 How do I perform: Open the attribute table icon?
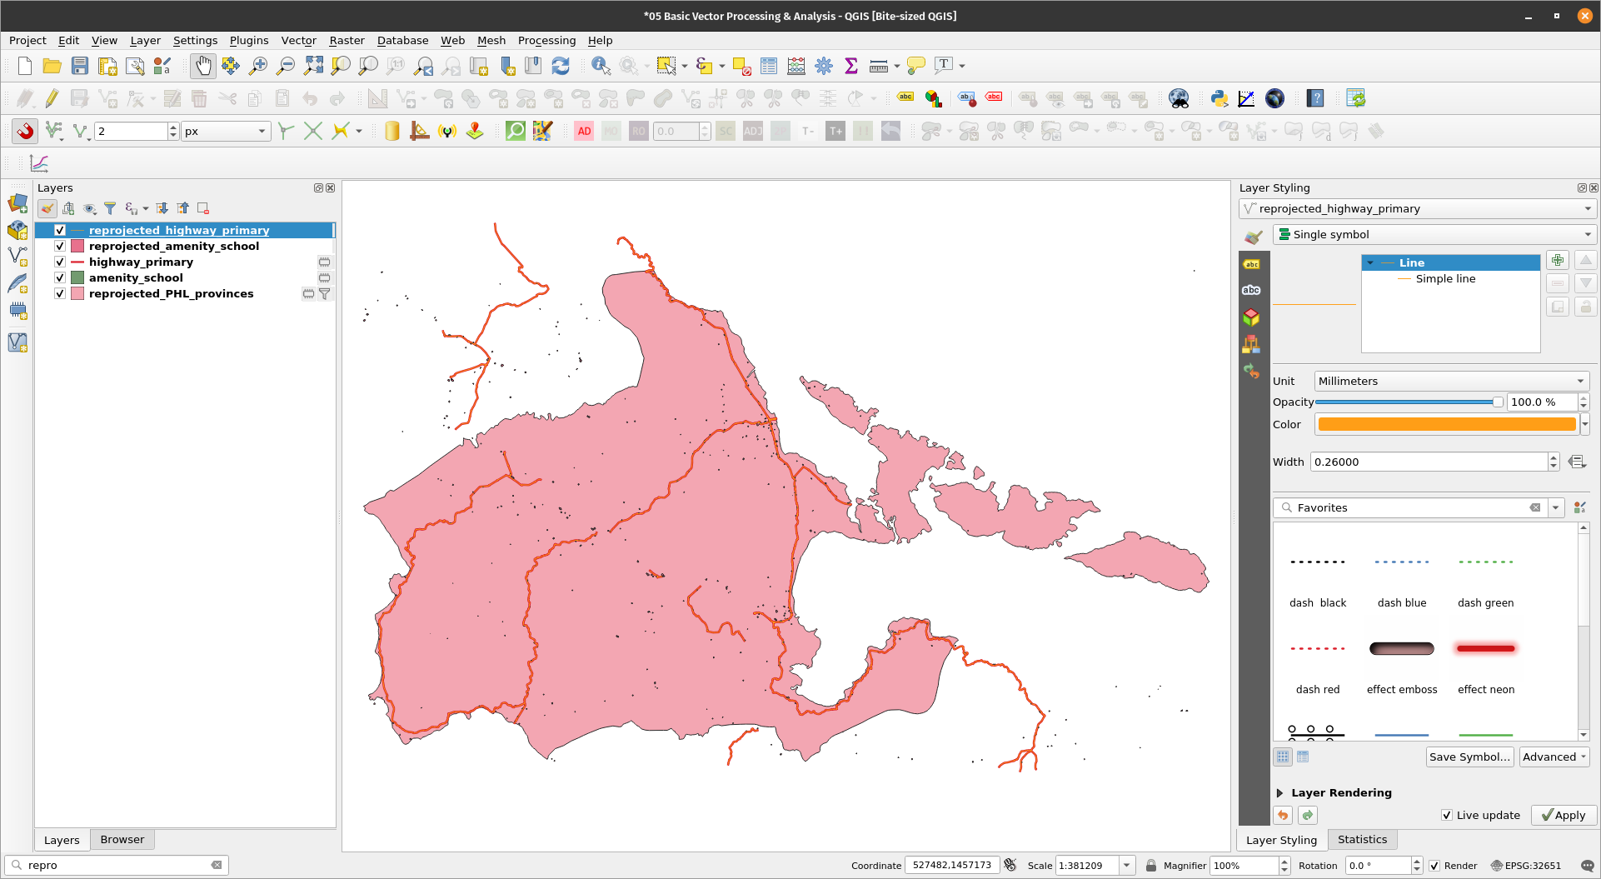(768, 66)
